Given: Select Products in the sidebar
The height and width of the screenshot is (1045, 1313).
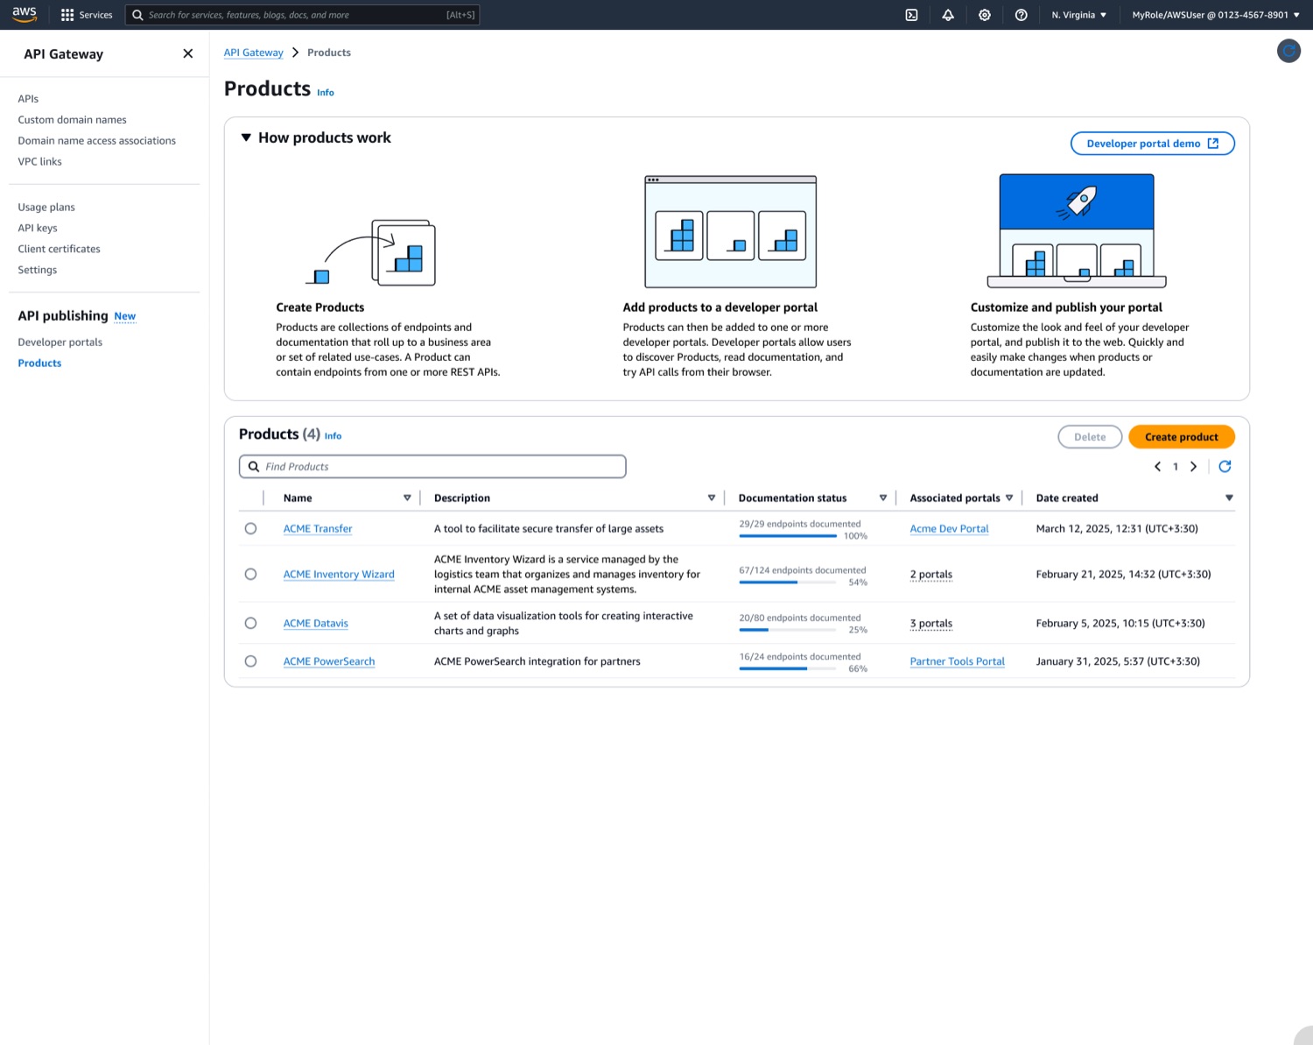Looking at the screenshot, I should pyautogui.click(x=39, y=364).
